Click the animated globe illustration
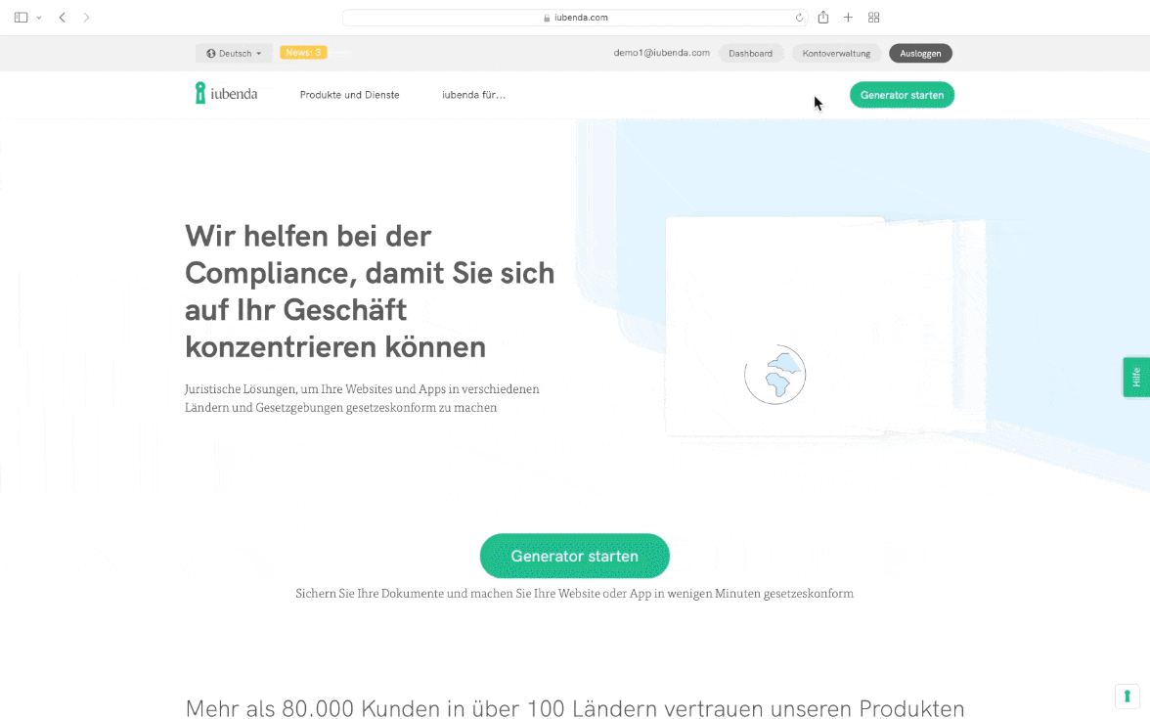 click(x=774, y=375)
